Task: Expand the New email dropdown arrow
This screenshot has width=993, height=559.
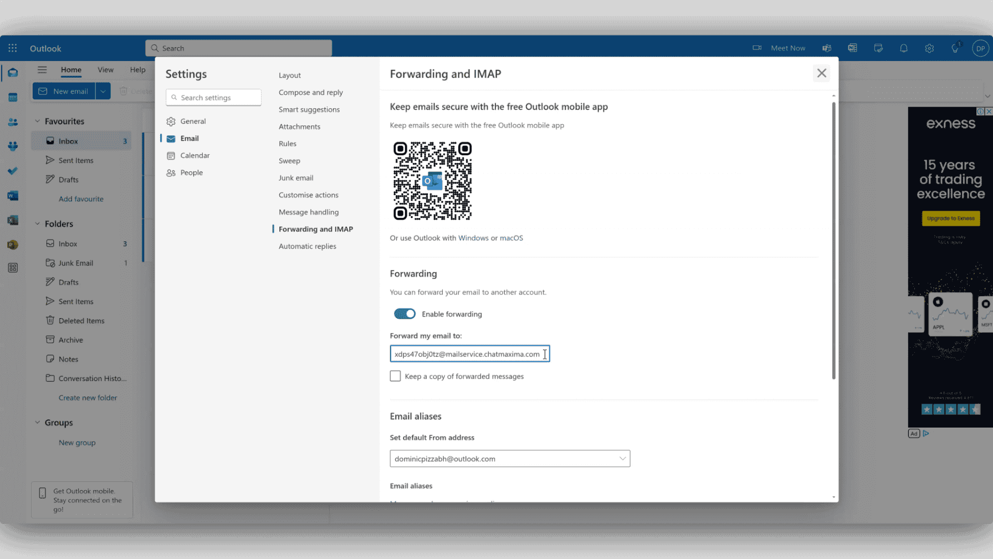Action: [x=103, y=91]
